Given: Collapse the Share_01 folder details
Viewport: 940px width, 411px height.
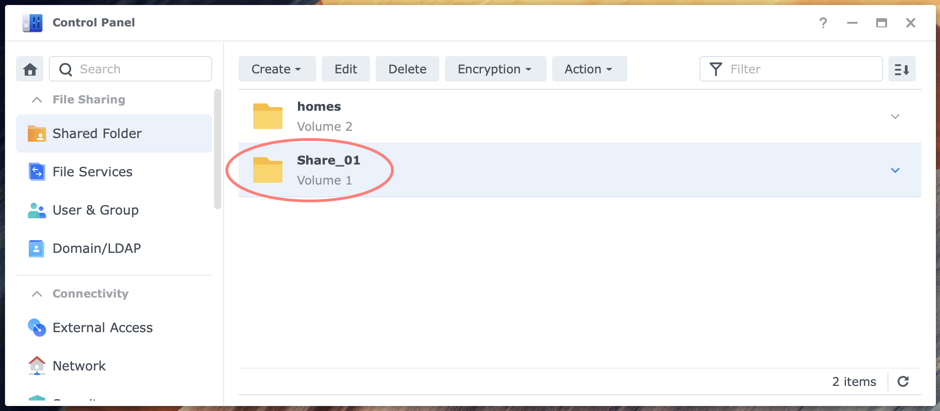Looking at the screenshot, I should [895, 170].
